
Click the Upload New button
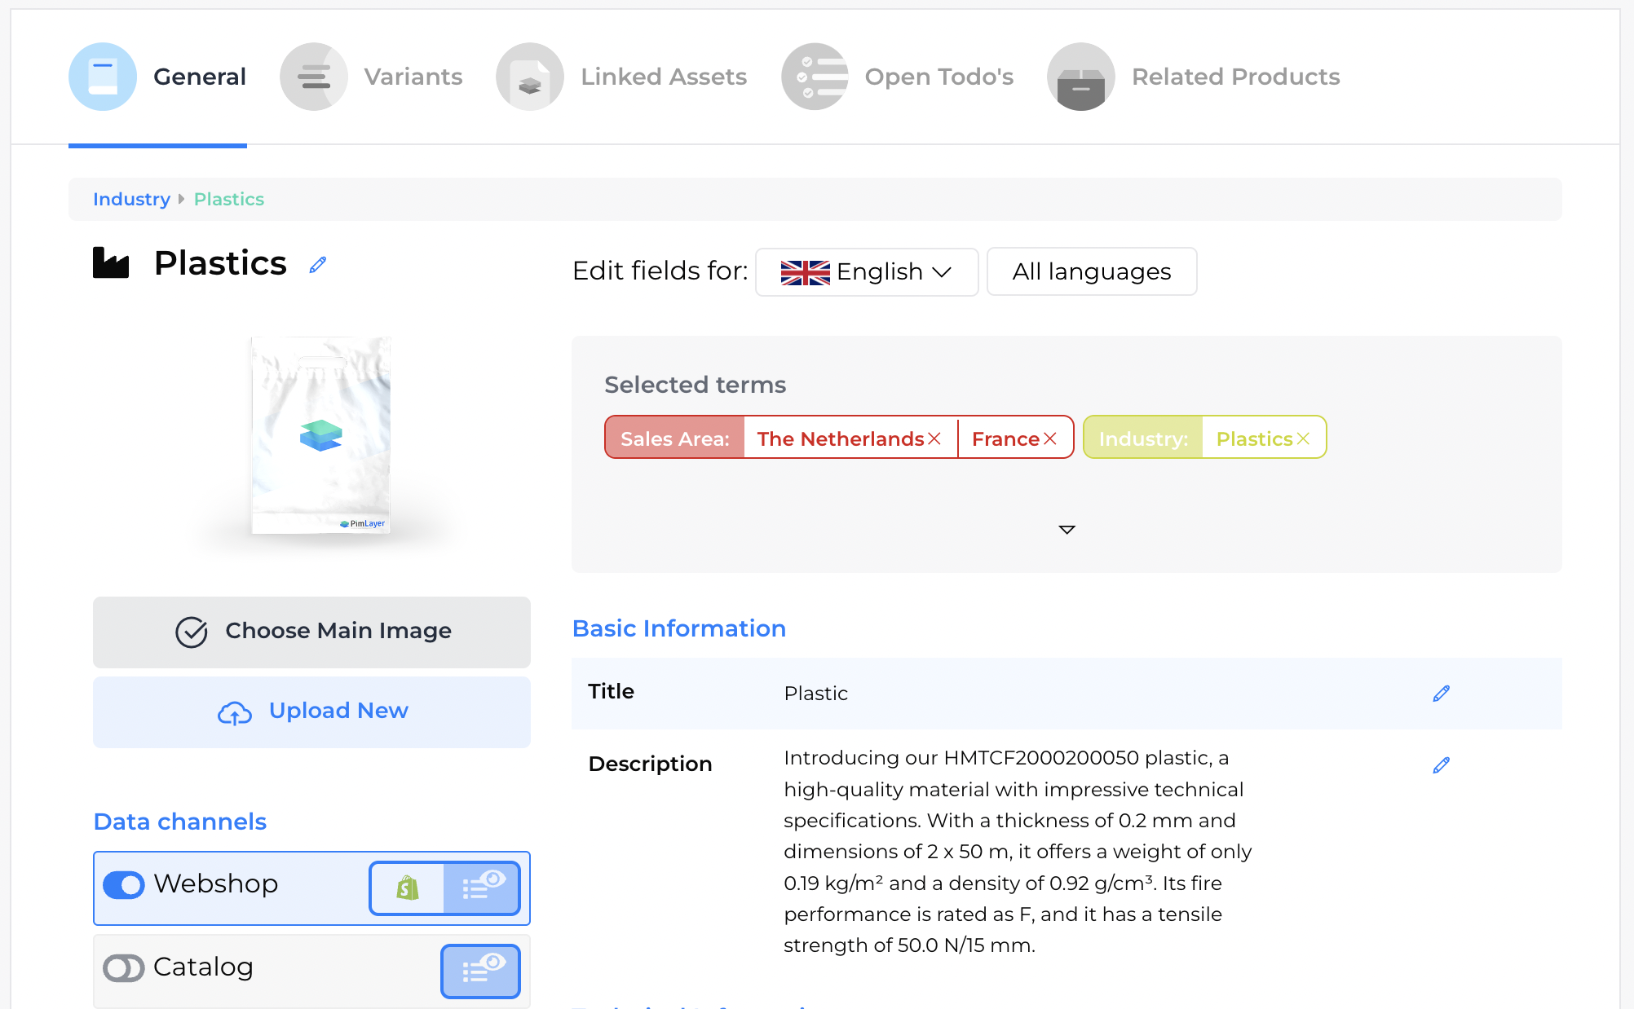[x=311, y=712]
